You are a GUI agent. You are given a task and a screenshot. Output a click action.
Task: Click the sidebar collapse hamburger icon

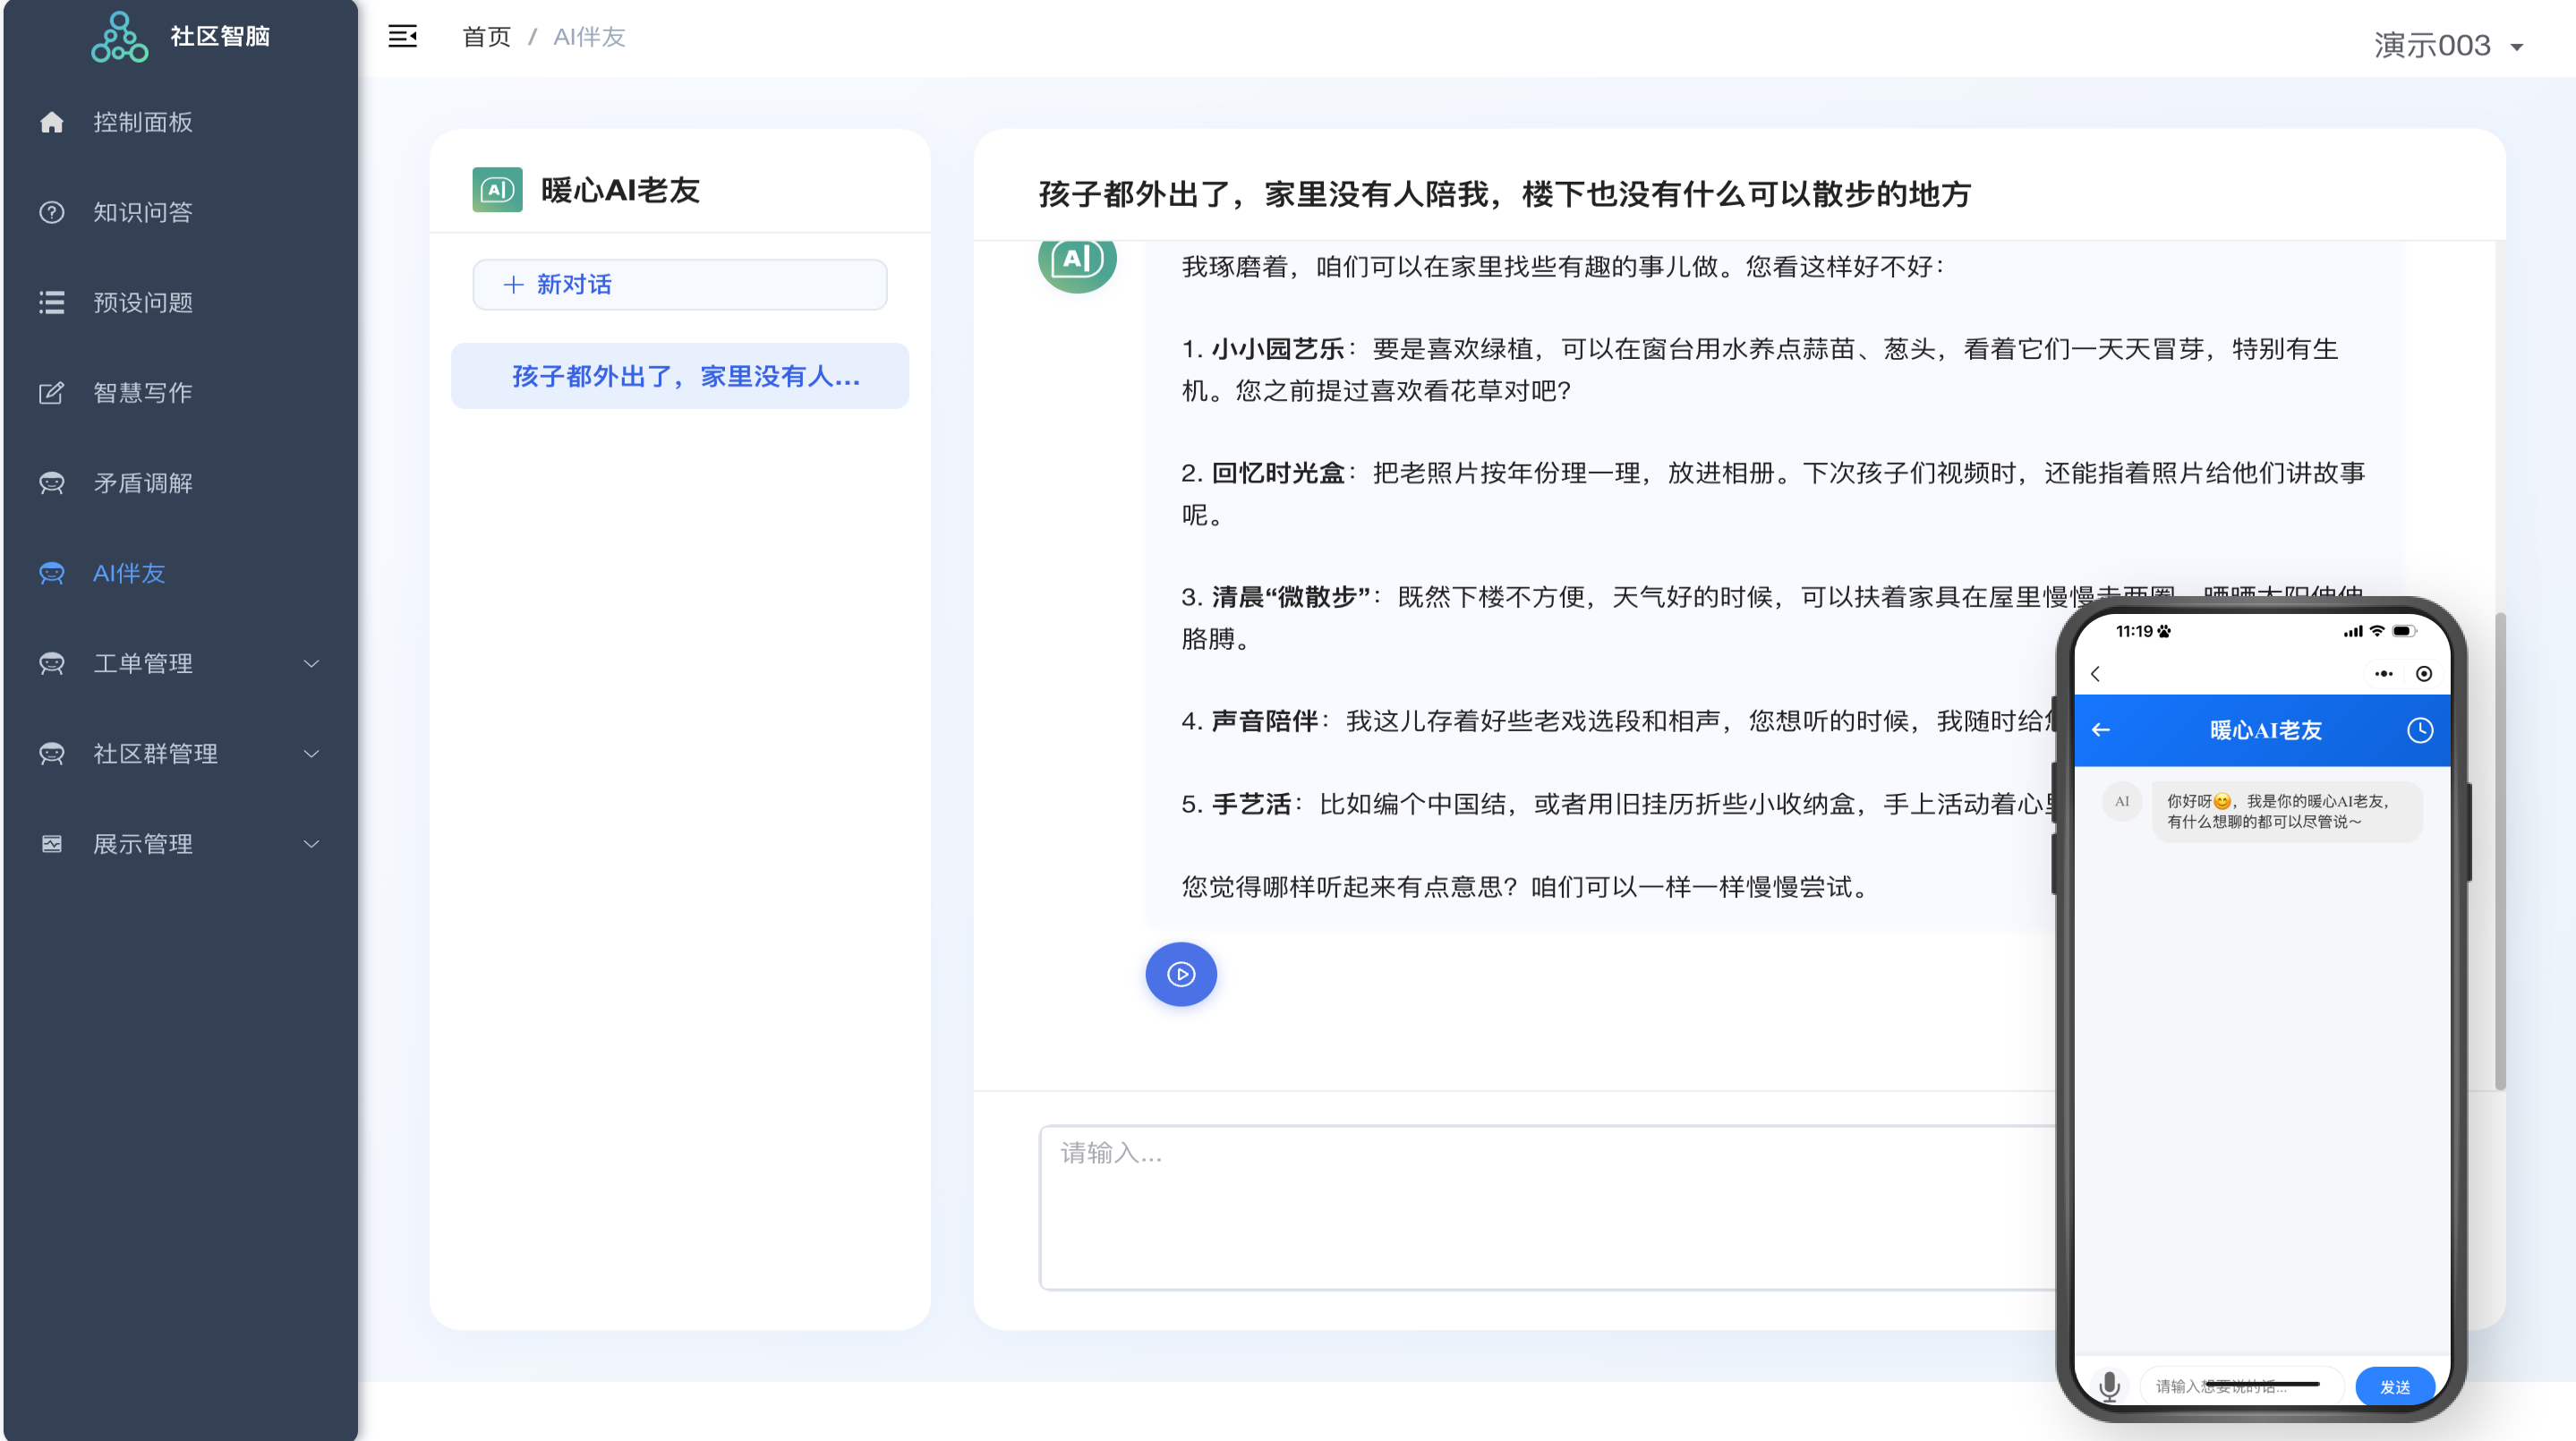click(402, 37)
